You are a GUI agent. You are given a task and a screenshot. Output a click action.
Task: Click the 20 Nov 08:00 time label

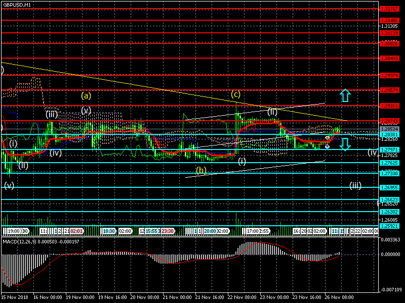145,297
